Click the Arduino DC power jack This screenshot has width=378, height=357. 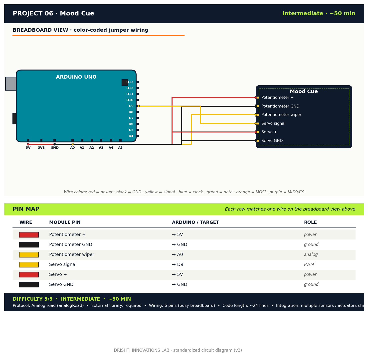[14, 119]
